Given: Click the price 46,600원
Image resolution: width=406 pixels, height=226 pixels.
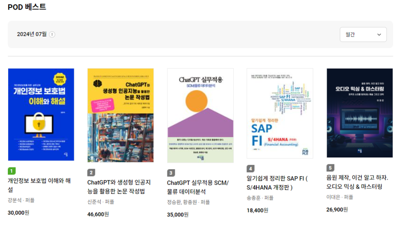Looking at the screenshot, I should [x=98, y=214].
